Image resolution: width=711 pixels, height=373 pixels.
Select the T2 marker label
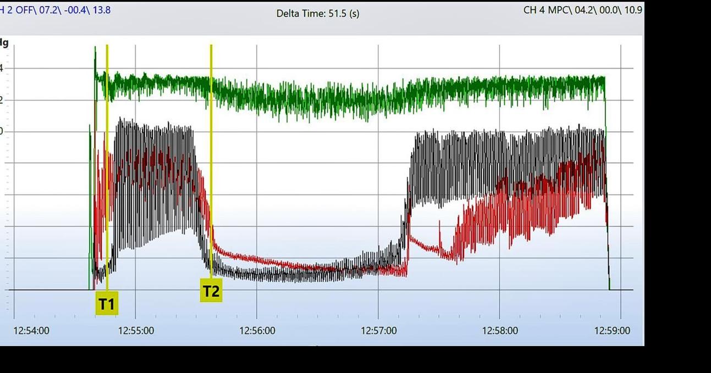point(211,291)
